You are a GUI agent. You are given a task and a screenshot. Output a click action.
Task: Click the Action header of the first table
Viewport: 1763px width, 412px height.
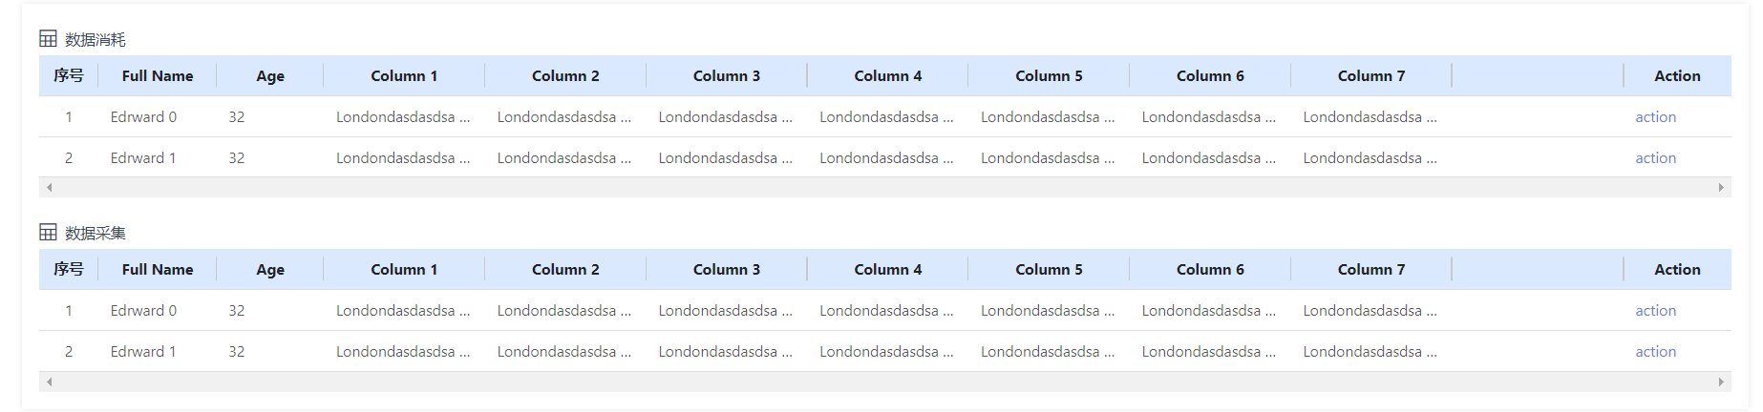click(1677, 76)
